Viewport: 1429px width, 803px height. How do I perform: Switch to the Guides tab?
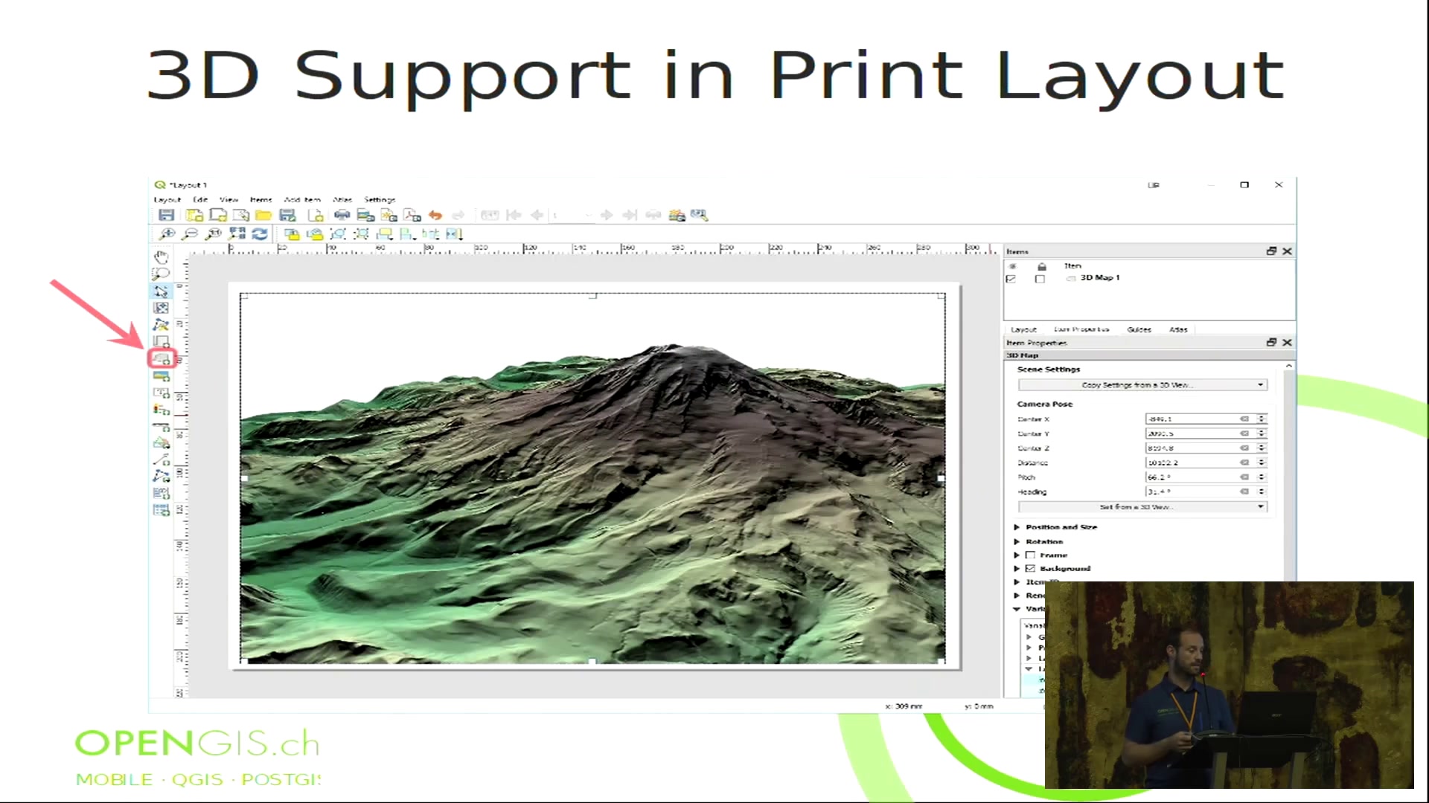tap(1139, 329)
